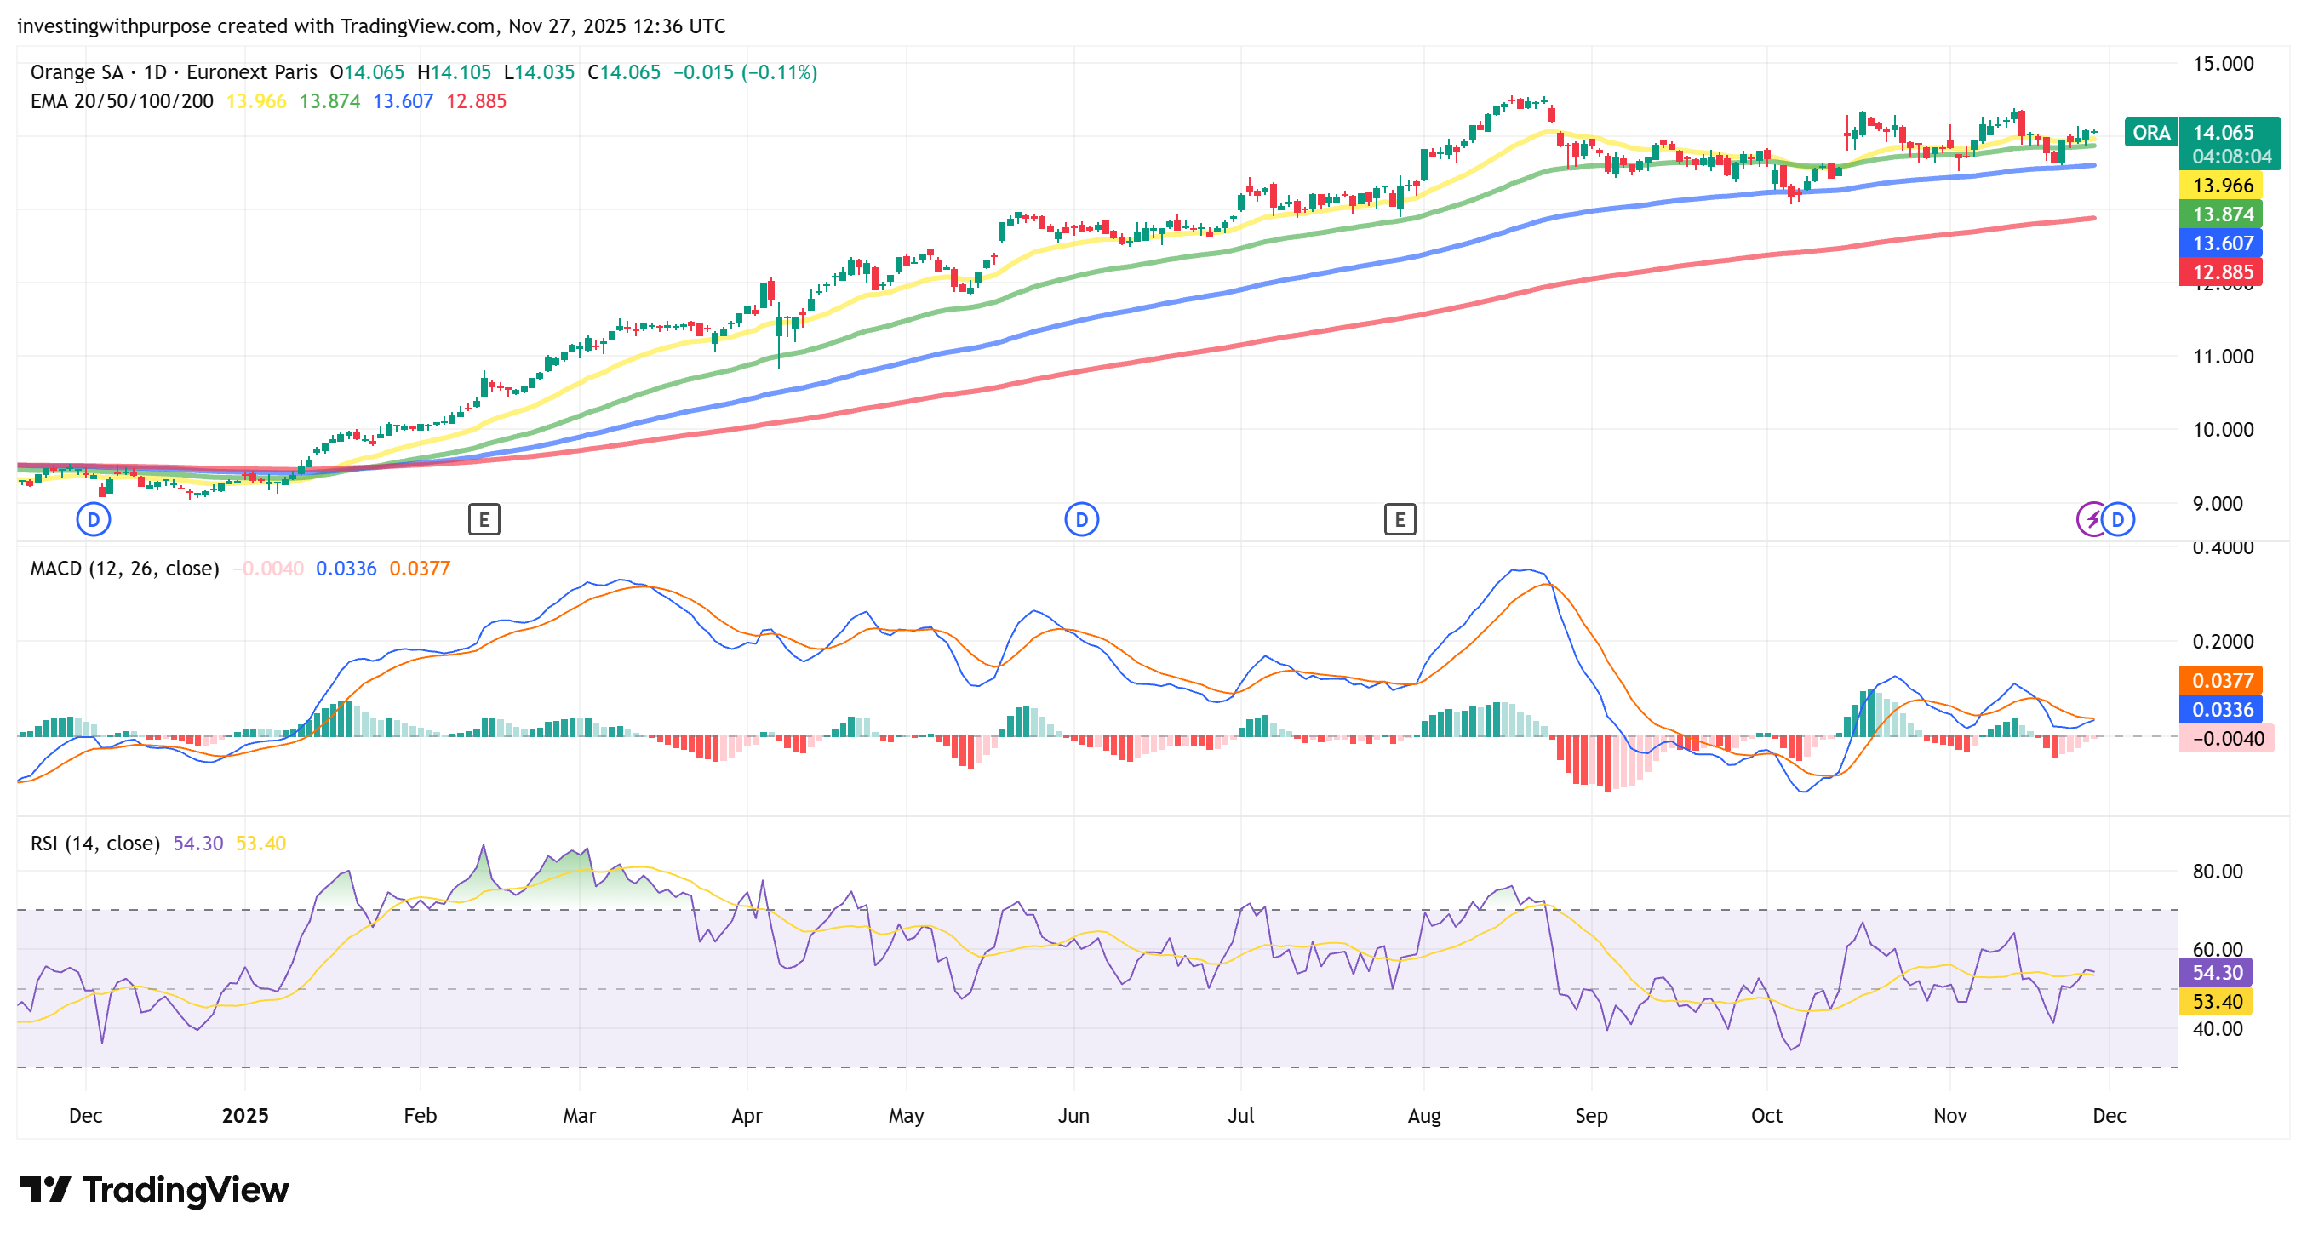
Task: Click the purple 54.30 RSI value label
Action: click(x=2216, y=972)
